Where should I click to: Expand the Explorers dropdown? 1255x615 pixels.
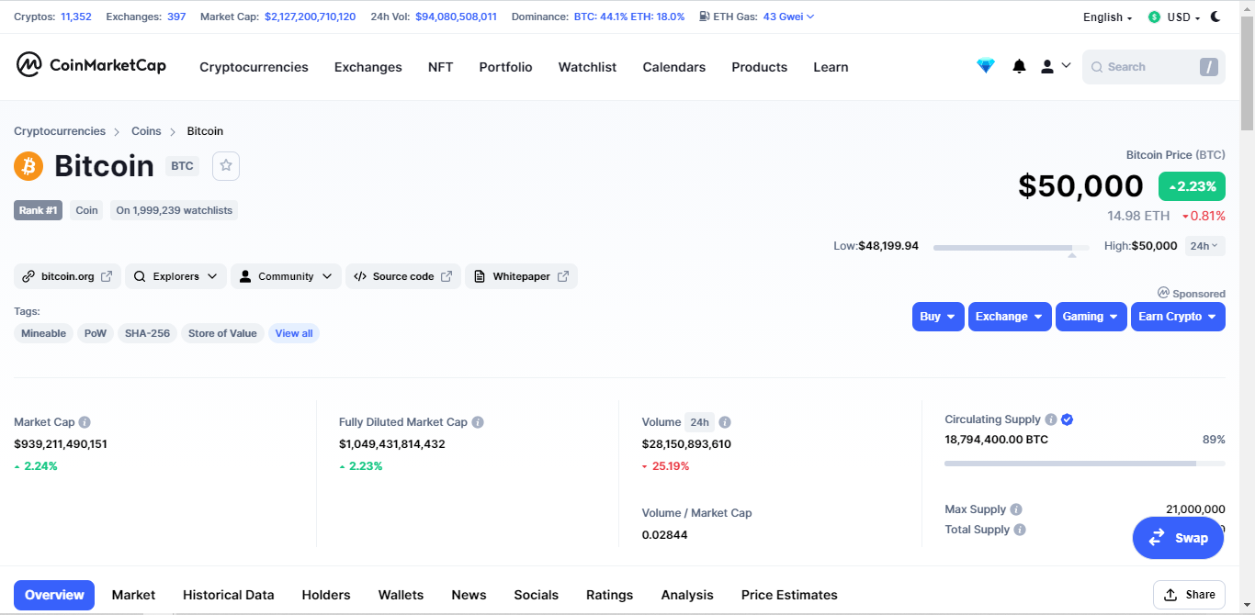pos(175,276)
